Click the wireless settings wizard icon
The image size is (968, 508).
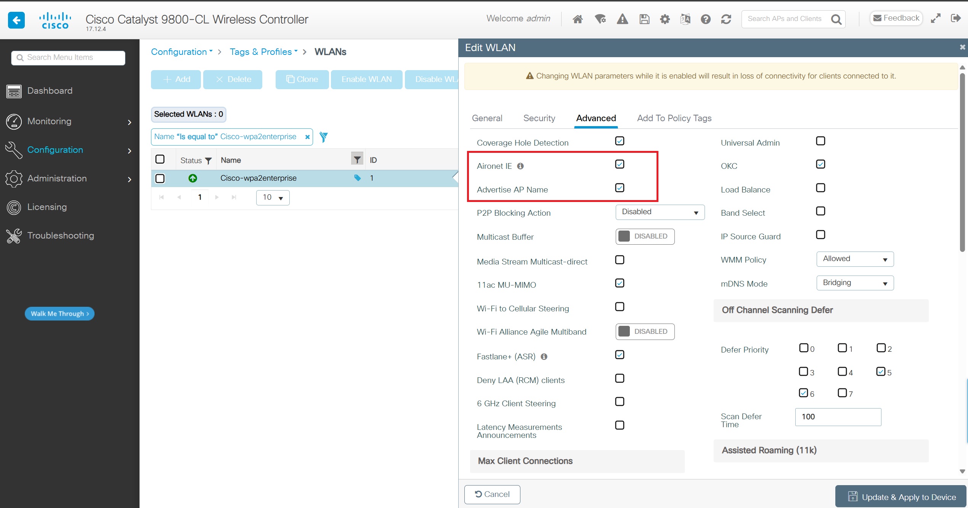point(600,19)
